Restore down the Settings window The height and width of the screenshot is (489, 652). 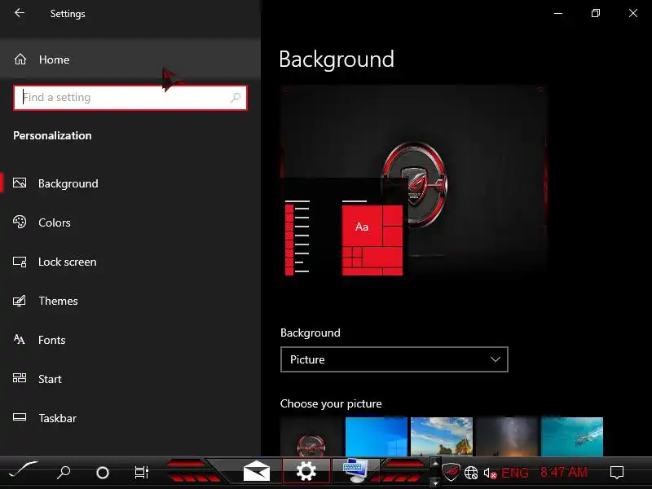click(596, 13)
